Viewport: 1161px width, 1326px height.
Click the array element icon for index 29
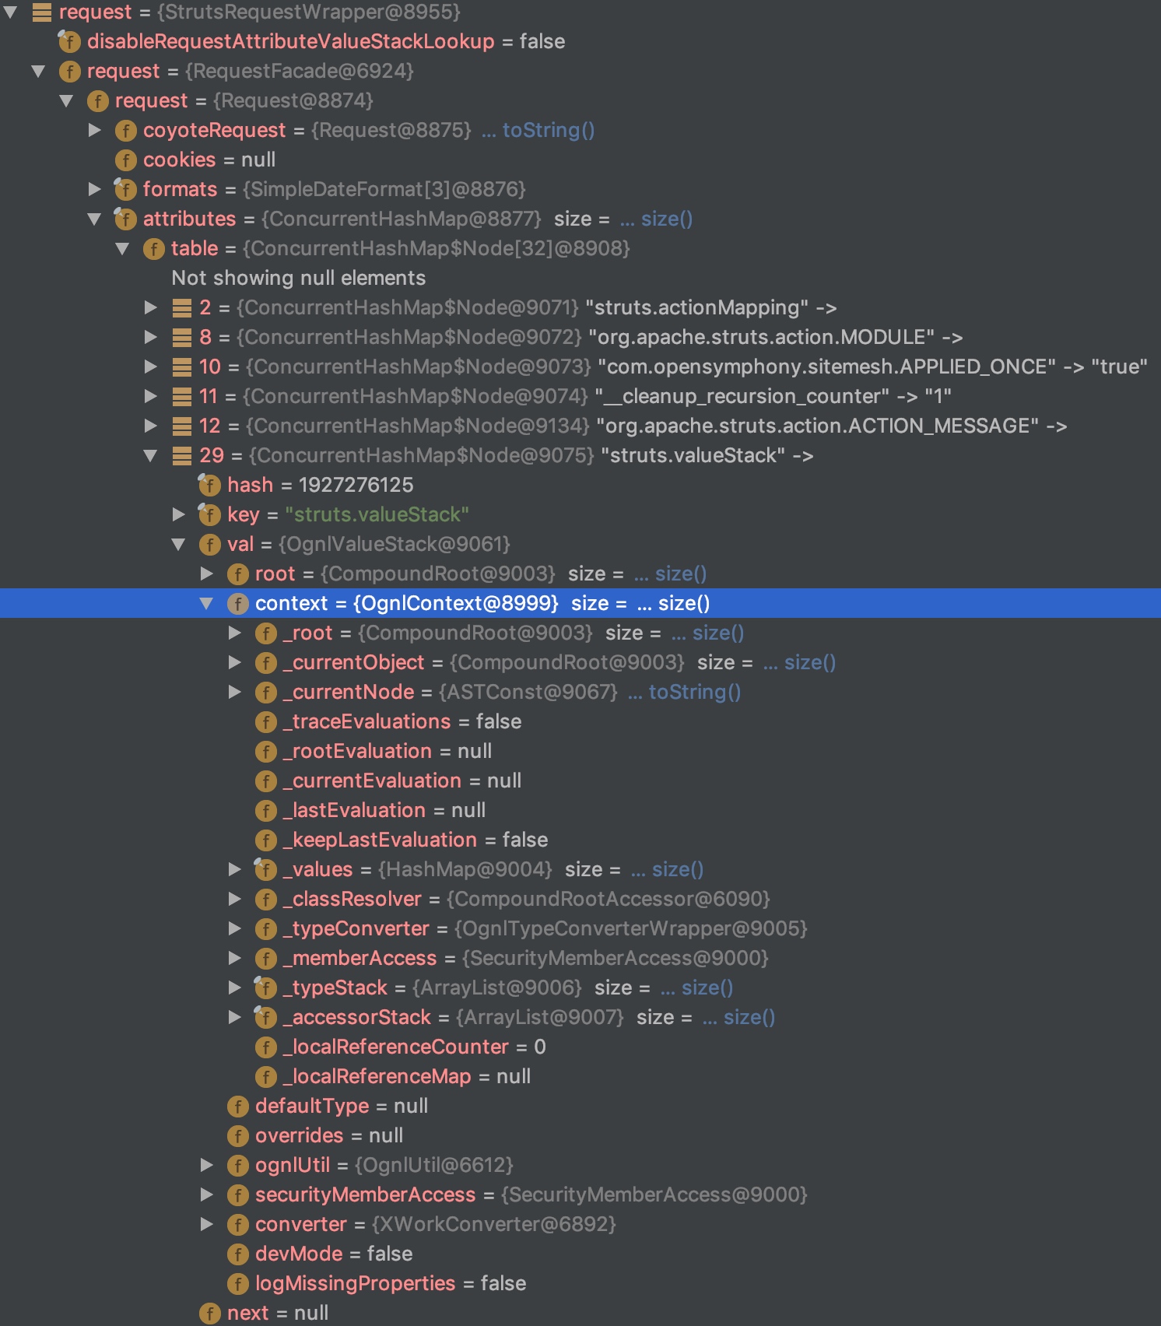(181, 456)
